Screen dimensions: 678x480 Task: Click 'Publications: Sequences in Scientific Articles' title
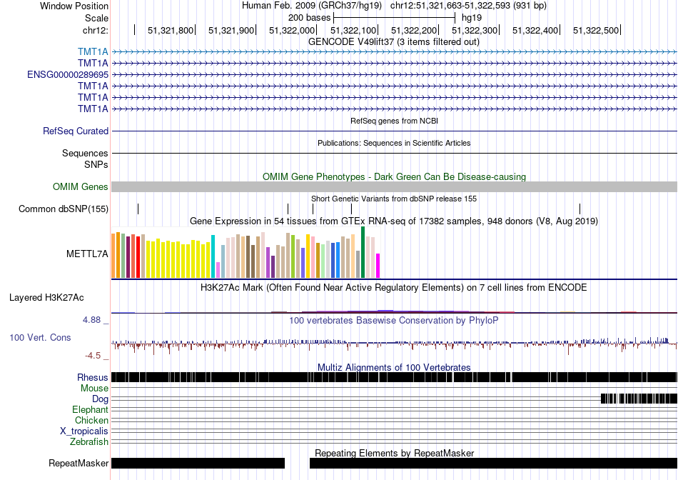(x=394, y=143)
